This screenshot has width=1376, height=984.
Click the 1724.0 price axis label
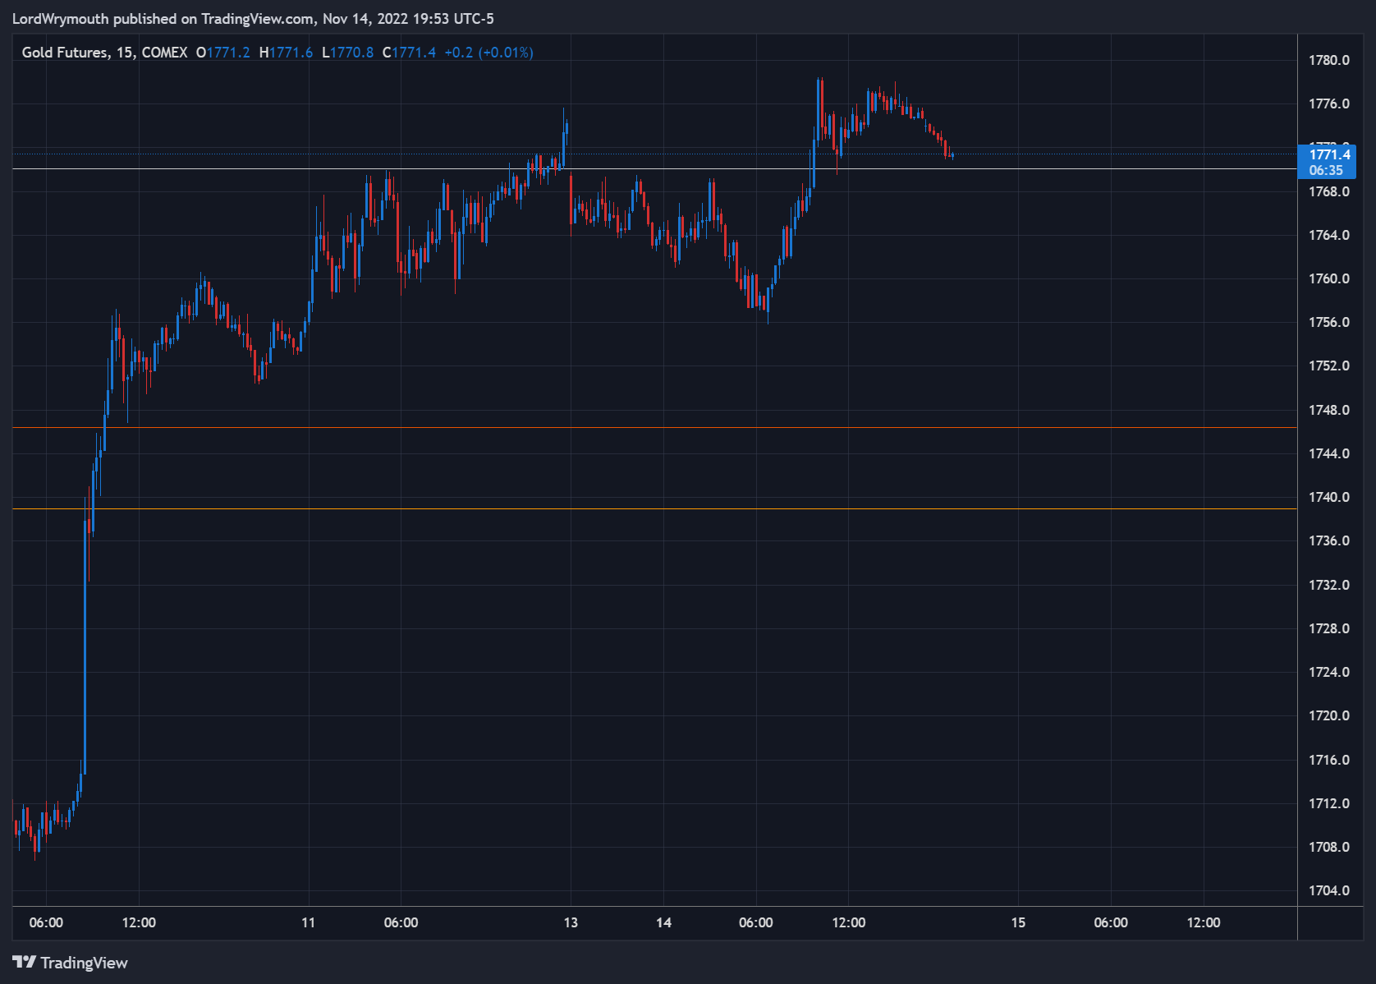pyautogui.click(x=1329, y=672)
